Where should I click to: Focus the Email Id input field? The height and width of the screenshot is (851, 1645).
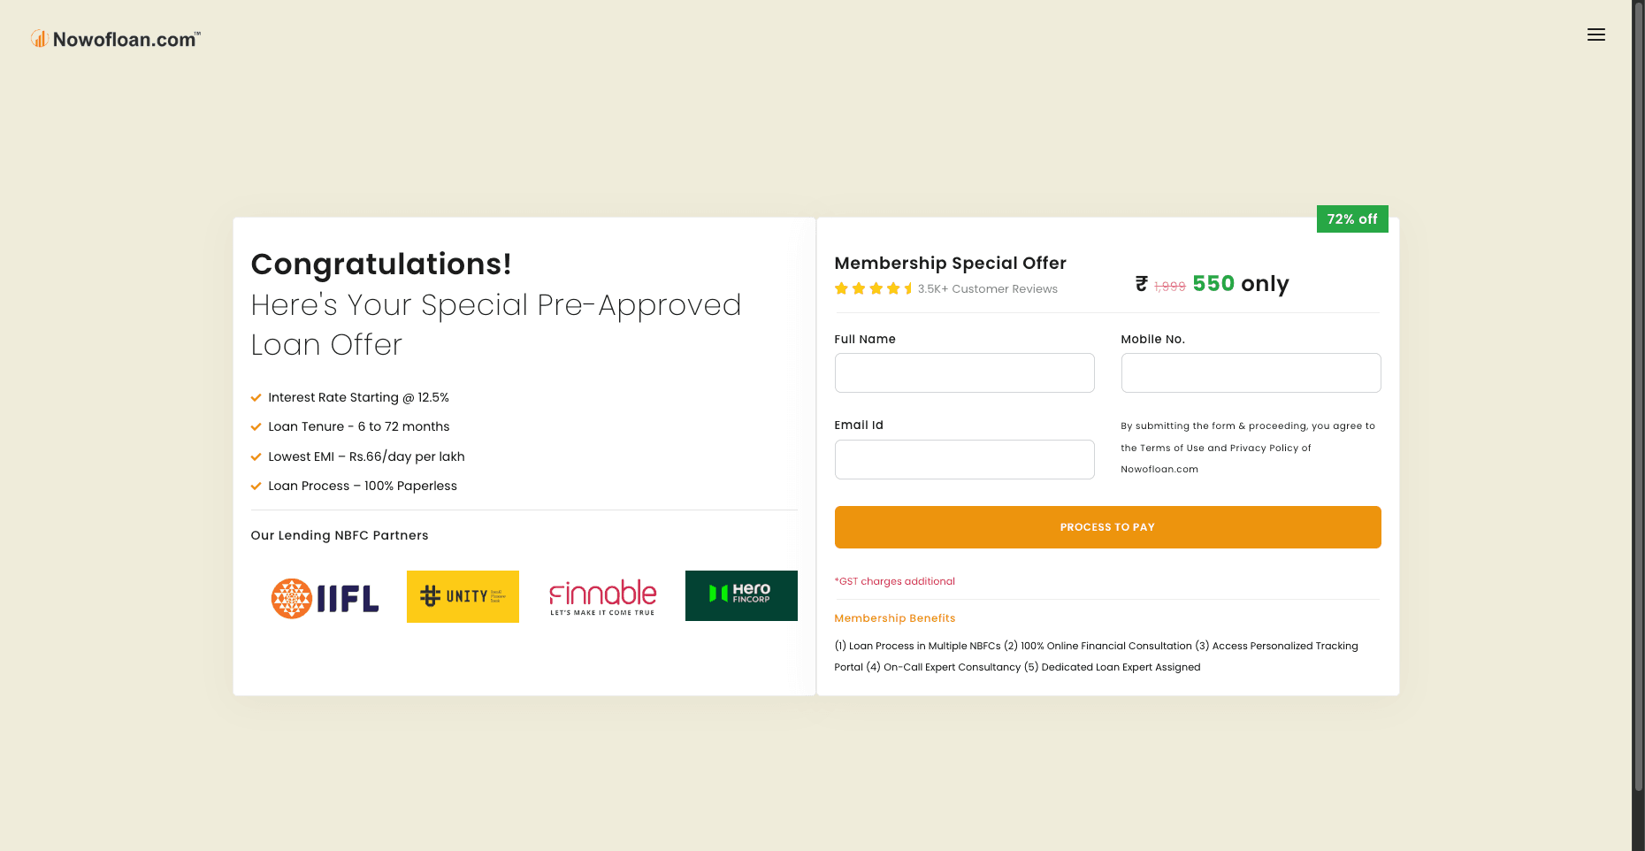[964, 460]
